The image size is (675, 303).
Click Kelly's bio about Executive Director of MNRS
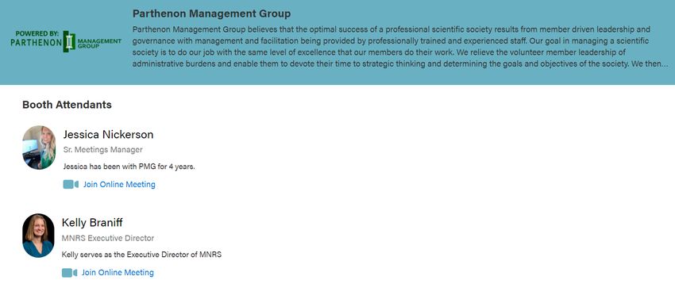141,255
